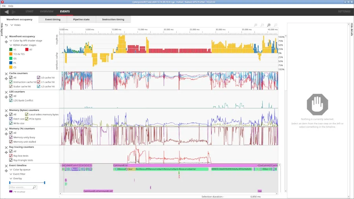This screenshot has width=354, height=199.
Task: Click the move handle for LDS counters
Action: click(6, 96)
